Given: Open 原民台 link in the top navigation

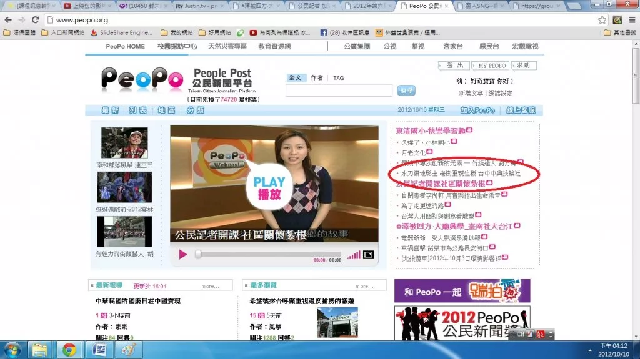Looking at the screenshot, I should click(489, 46).
